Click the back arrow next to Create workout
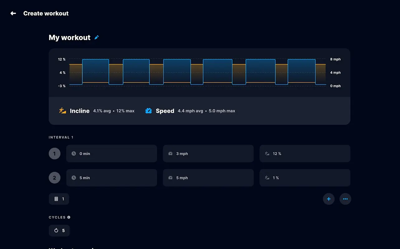The image size is (400, 249). [x=13, y=13]
